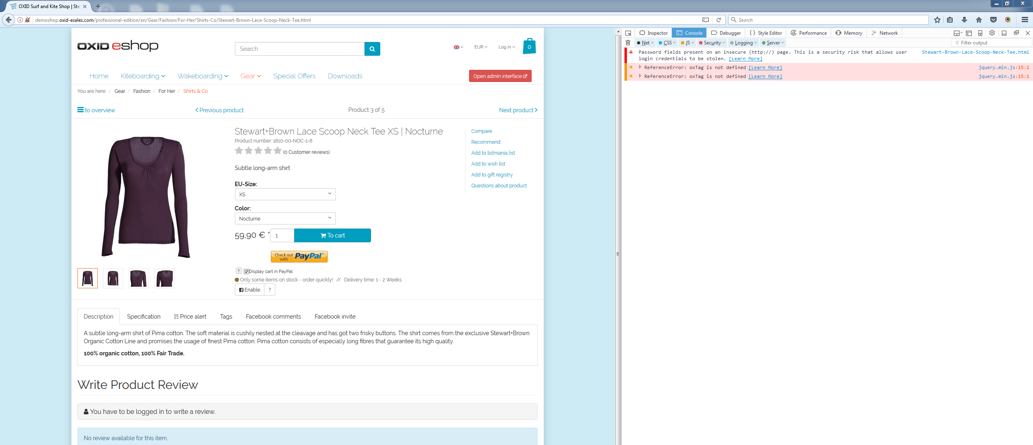Activate the element picker in devtools
Image resolution: width=1033 pixels, height=445 pixels.
[628, 33]
